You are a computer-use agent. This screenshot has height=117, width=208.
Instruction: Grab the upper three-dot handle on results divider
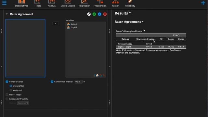click(110, 31)
